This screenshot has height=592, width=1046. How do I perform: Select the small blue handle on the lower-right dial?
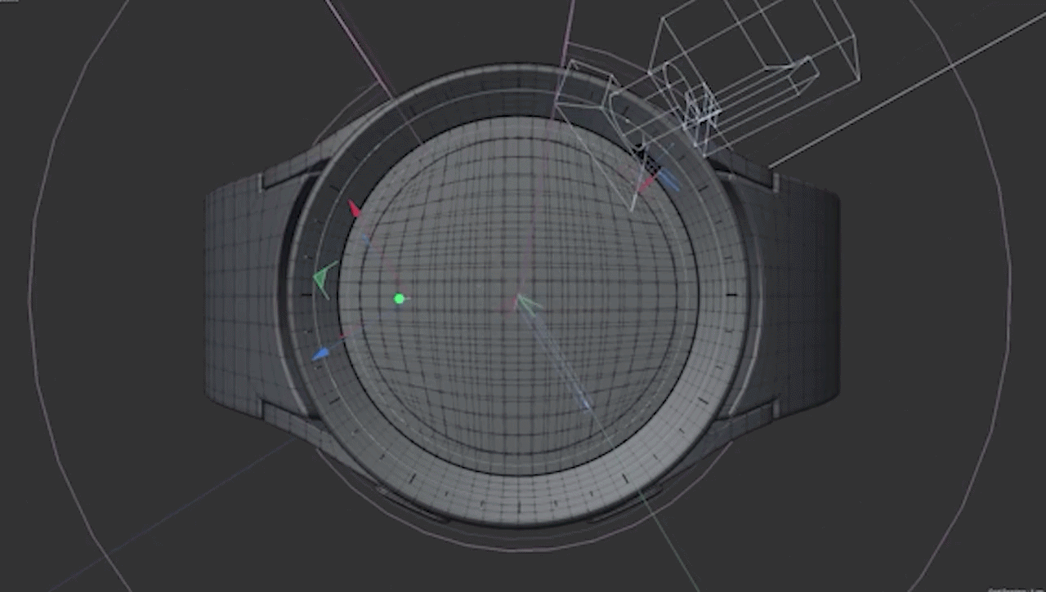point(585,403)
